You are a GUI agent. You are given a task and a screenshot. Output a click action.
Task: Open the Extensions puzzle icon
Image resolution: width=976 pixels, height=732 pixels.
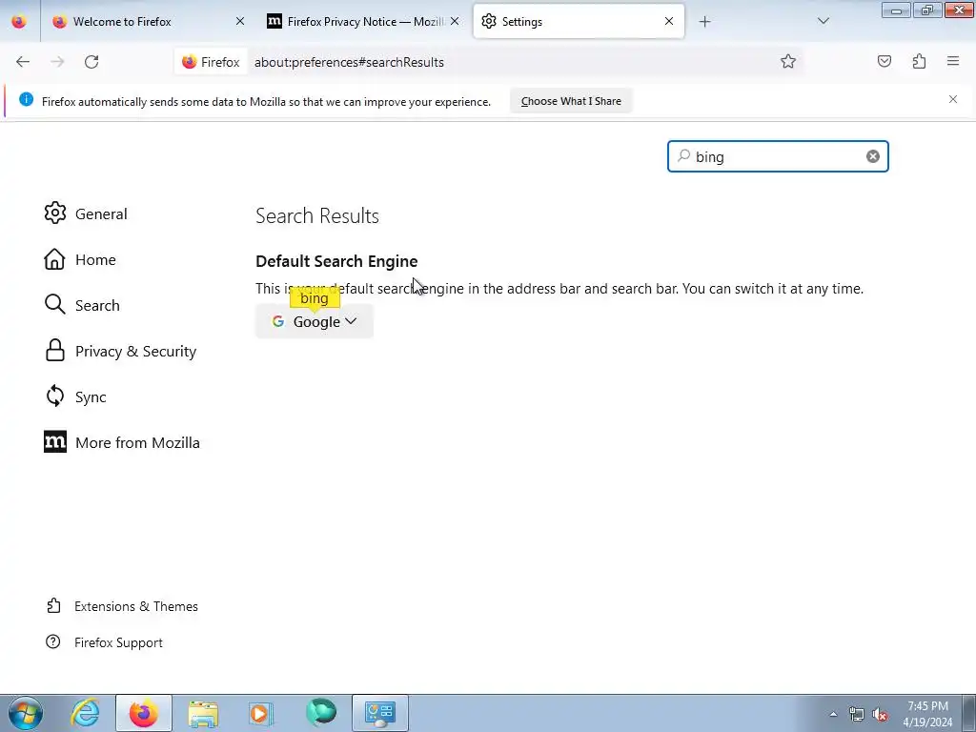tap(919, 61)
